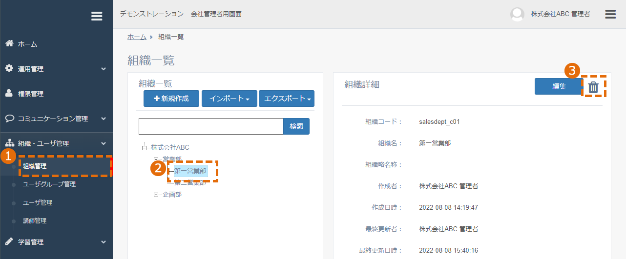Click the trash delete icon
626x259 pixels.
click(x=593, y=87)
